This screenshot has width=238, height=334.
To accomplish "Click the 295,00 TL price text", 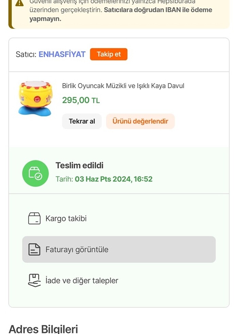I will click(x=81, y=101).
